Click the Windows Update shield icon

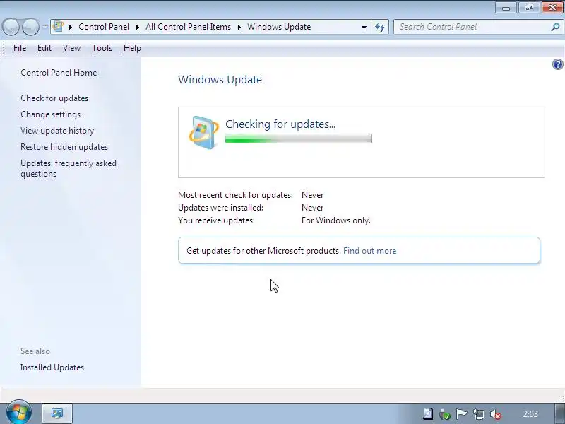(x=203, y=132)
